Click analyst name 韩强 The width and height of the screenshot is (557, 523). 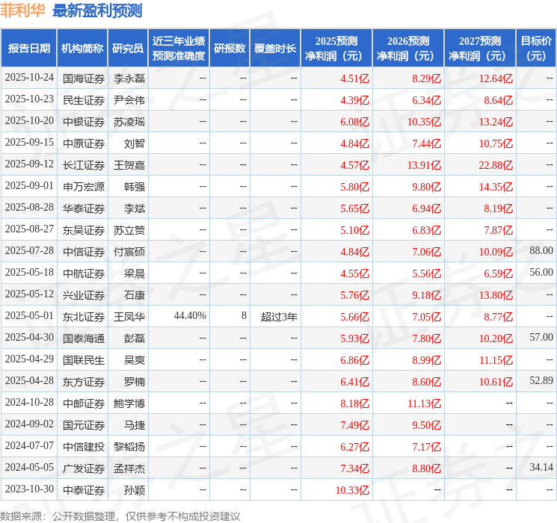(135, 186)
